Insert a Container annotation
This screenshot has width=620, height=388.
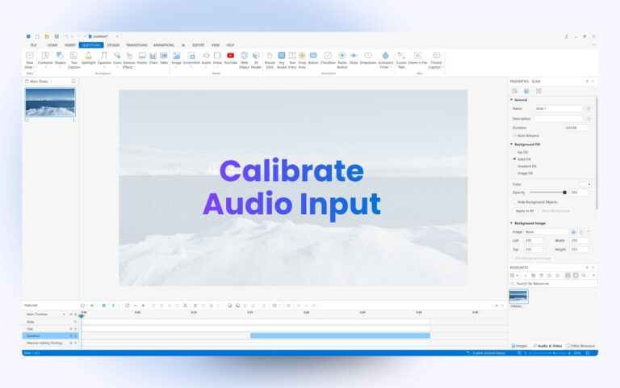(x=45, y=58)
